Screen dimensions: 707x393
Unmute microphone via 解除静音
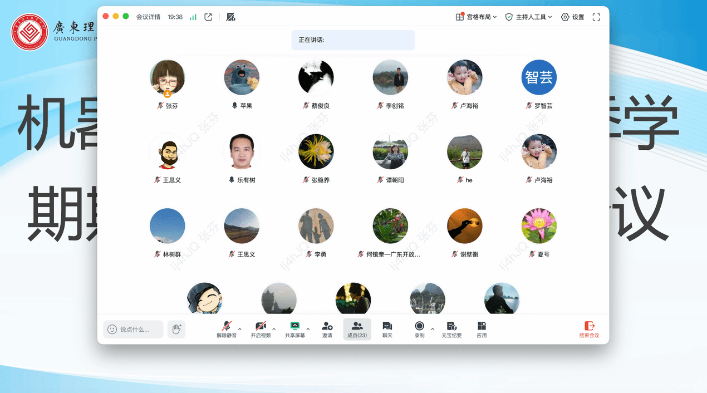click(x=227, y=329)
